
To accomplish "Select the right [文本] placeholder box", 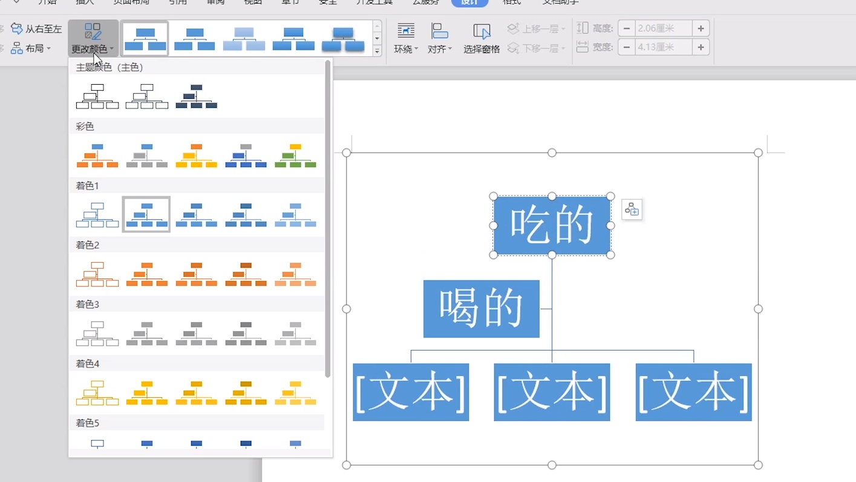I will (x=694, y=392).
